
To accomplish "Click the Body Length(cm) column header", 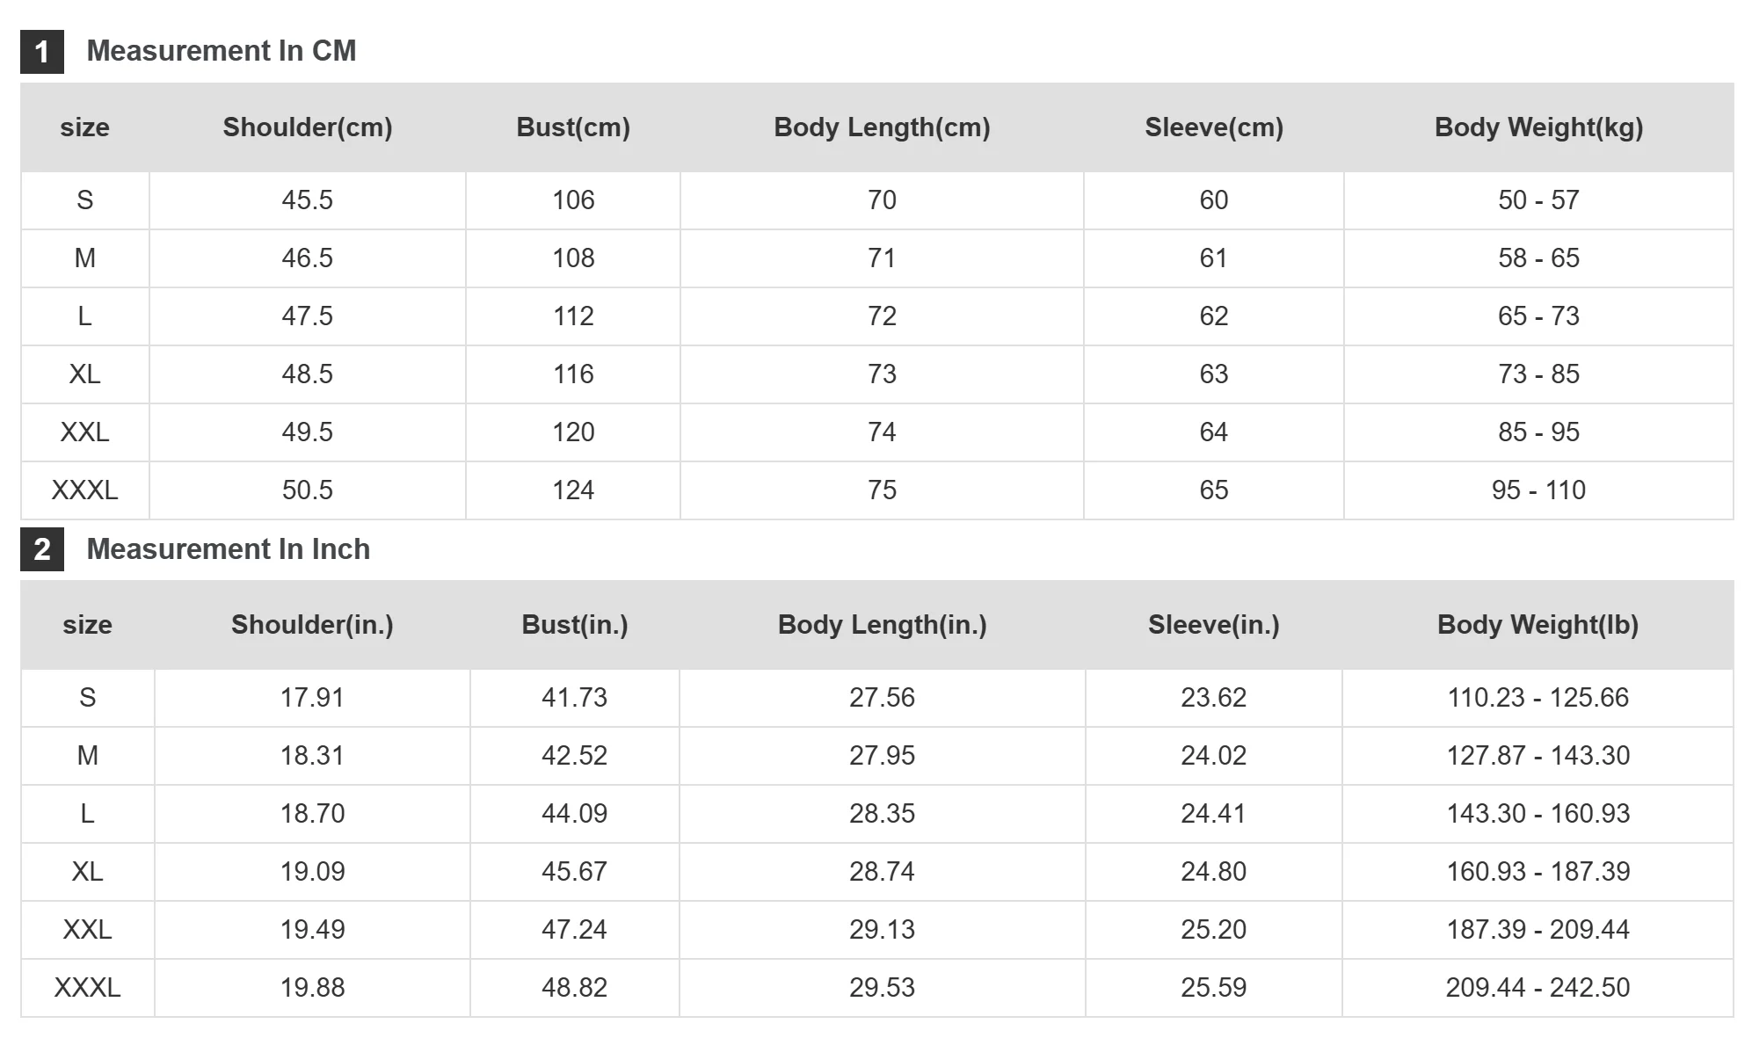I will click(x=882, y=127).
